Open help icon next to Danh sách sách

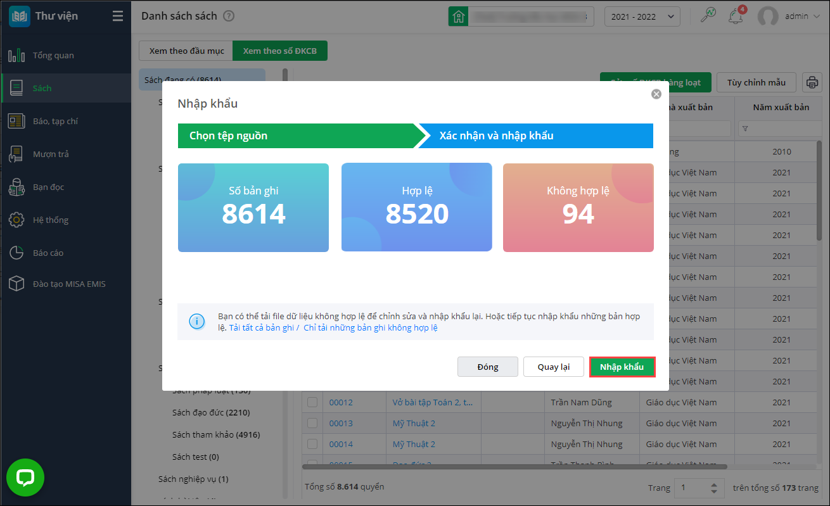(229, 16)
